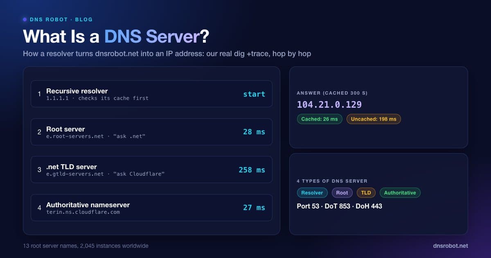Image resolution: width=491 pixels, height=258 pixels.
Task: Select the '.net TLD server' step heading
Action: [72, 167]
